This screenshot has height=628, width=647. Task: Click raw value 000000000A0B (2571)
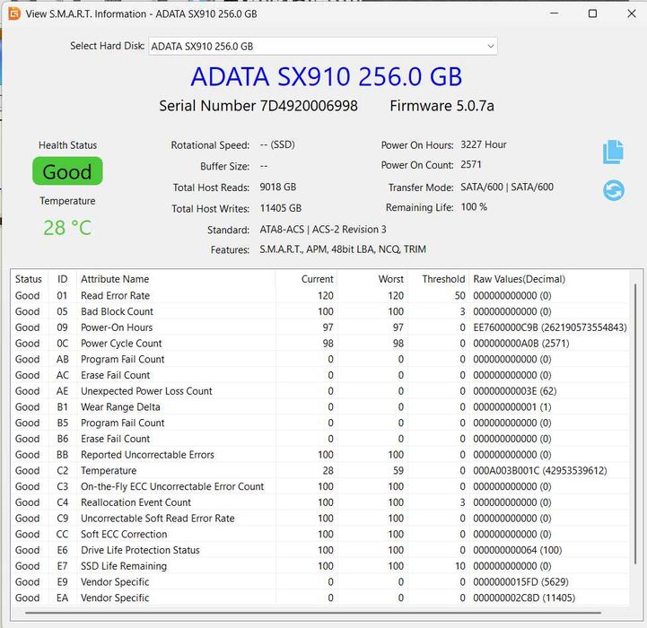click(x=520, y=344)
